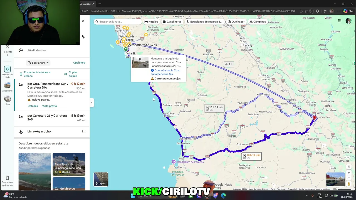Open Copilot Chat button

pos(349,11)
